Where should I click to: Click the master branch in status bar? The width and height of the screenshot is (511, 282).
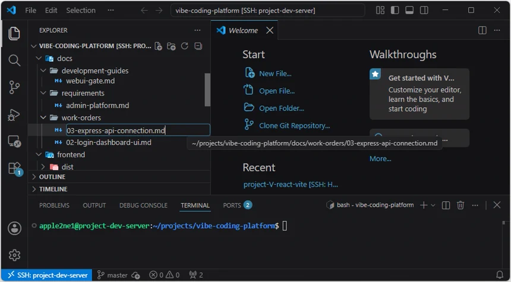pyautogui.click(x=112, y=275)
